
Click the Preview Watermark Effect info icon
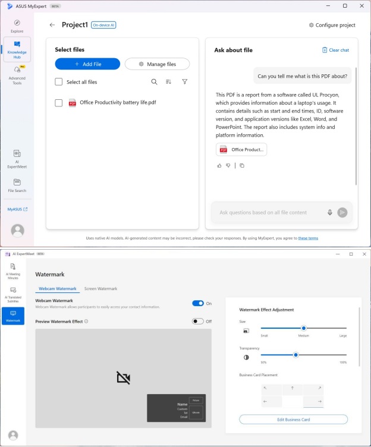(86, 321)
